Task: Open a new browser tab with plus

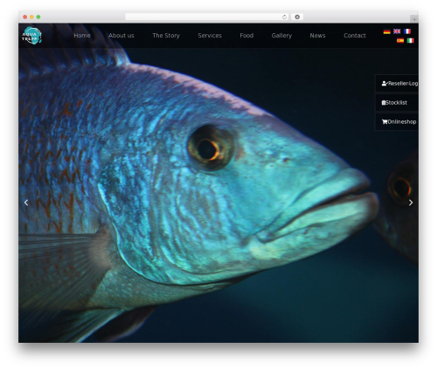Action: (414, 19)
